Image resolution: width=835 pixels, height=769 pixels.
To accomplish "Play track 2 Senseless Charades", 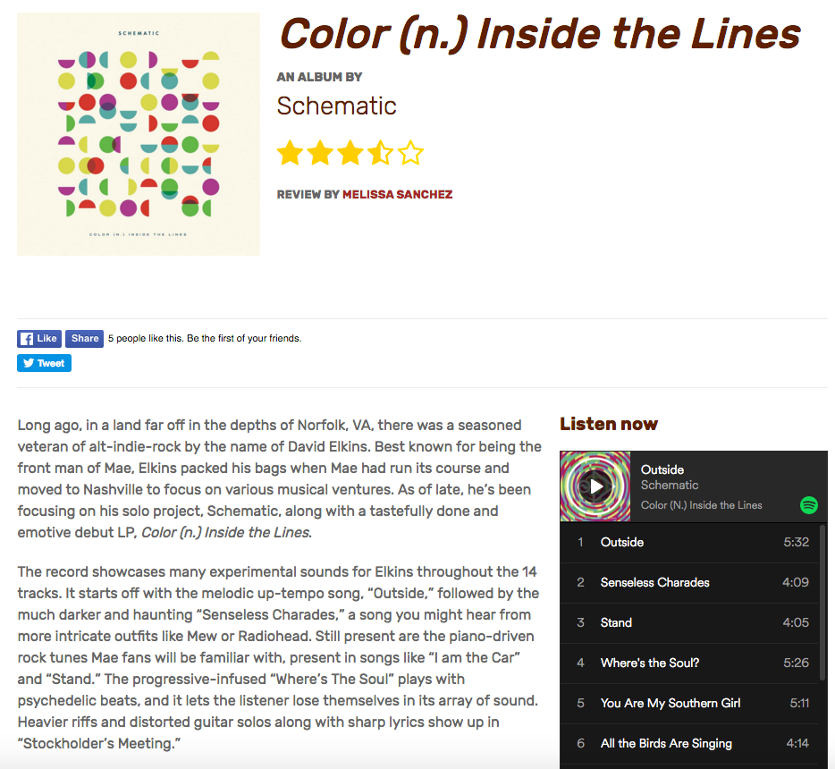I will click(689, 583).
